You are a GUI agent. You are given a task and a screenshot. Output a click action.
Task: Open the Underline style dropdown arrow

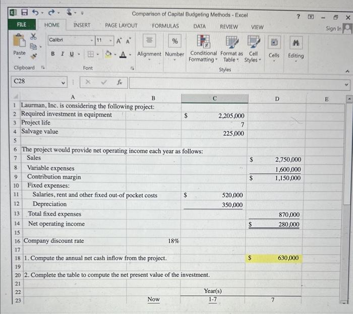(79, 55)
